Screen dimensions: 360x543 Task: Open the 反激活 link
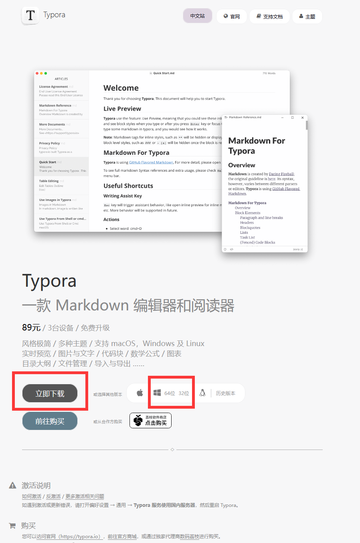click(x=53, y=496)
